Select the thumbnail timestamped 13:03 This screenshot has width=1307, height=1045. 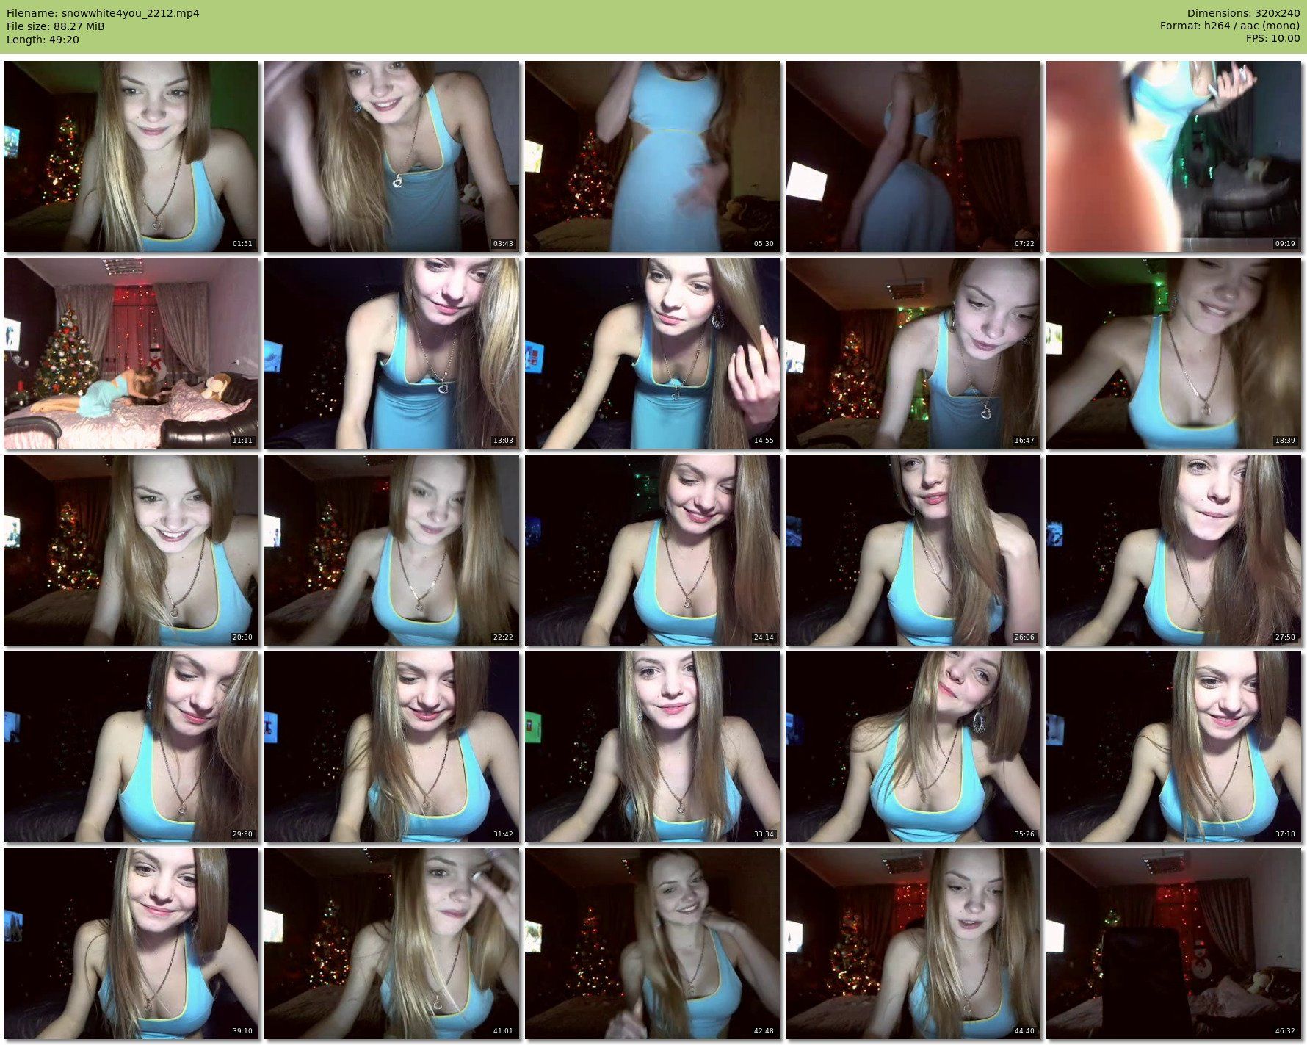(x=391, y=353)
